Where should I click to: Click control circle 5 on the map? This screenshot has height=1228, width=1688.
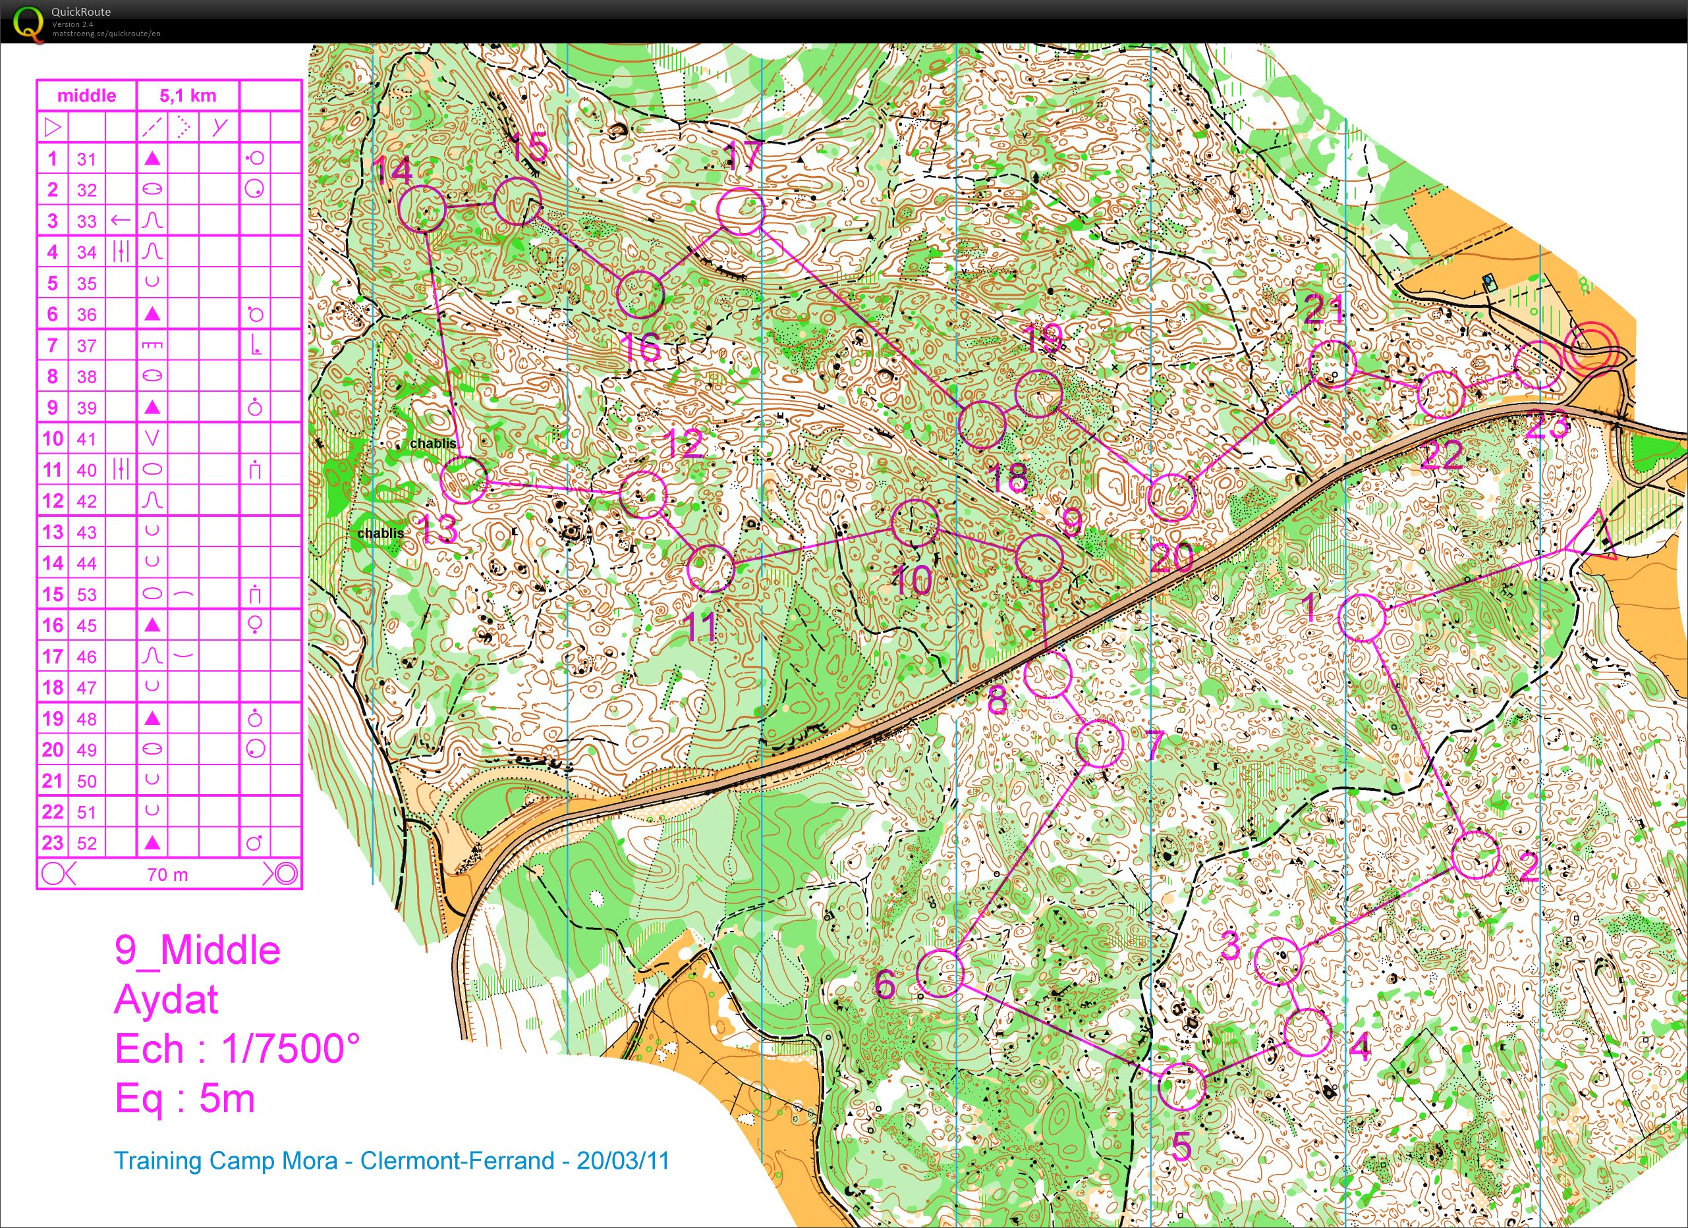click(1183, 1086)
